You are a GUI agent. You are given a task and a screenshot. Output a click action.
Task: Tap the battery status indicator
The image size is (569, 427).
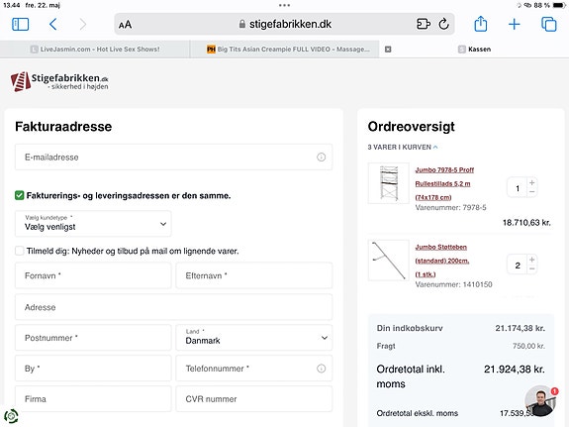click(559, 5)
